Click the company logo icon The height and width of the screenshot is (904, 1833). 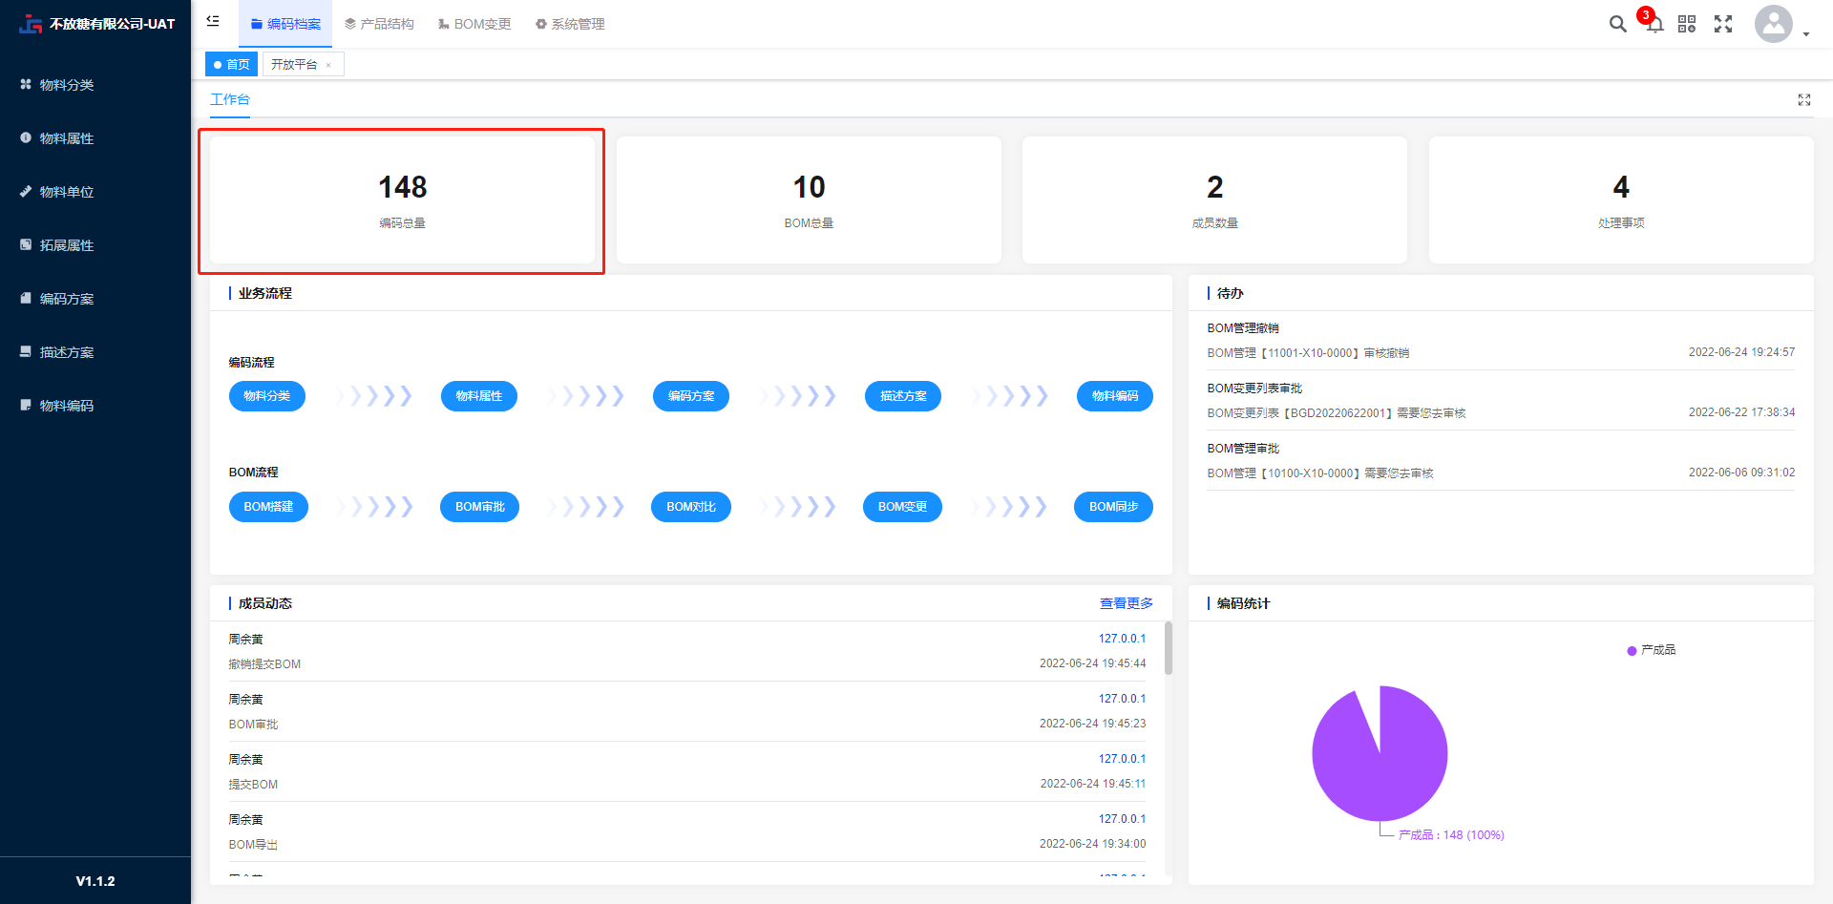pyautogui.click(x=31, y=24)
